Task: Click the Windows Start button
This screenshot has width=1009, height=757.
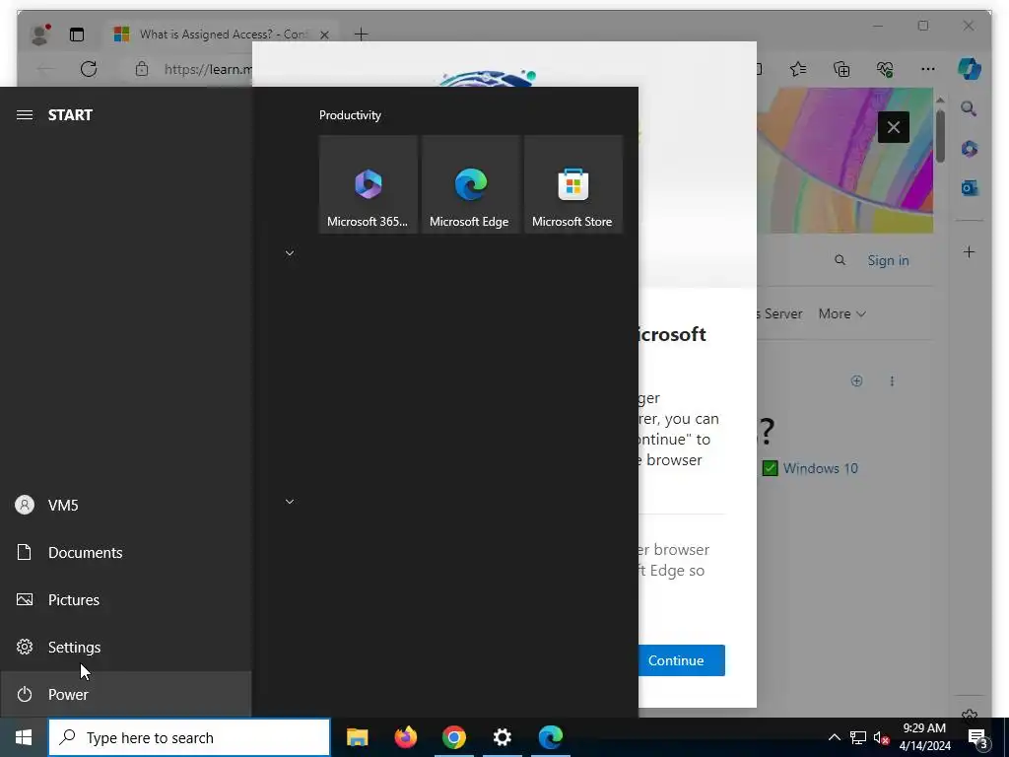Action: [24, 737]
